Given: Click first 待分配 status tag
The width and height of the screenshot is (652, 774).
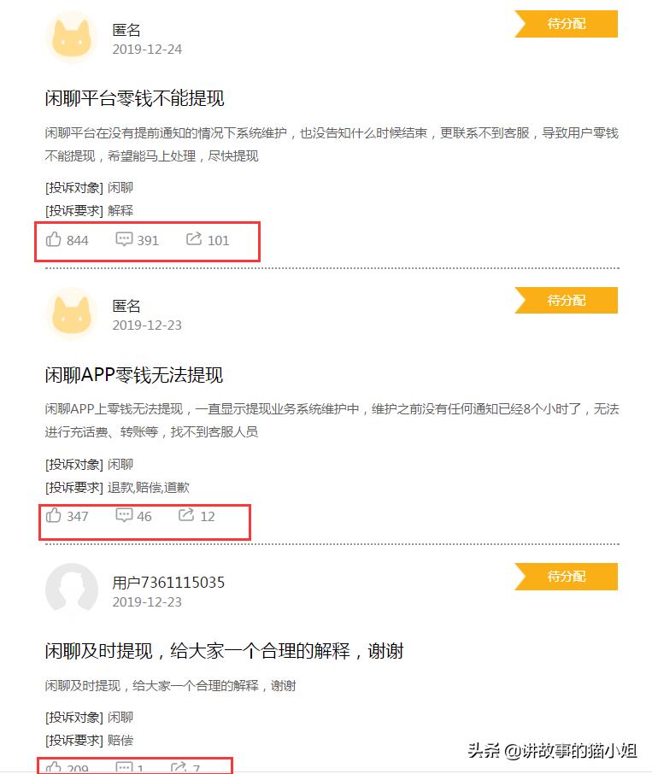Looking at the screenshot, I should click(567, 24).
